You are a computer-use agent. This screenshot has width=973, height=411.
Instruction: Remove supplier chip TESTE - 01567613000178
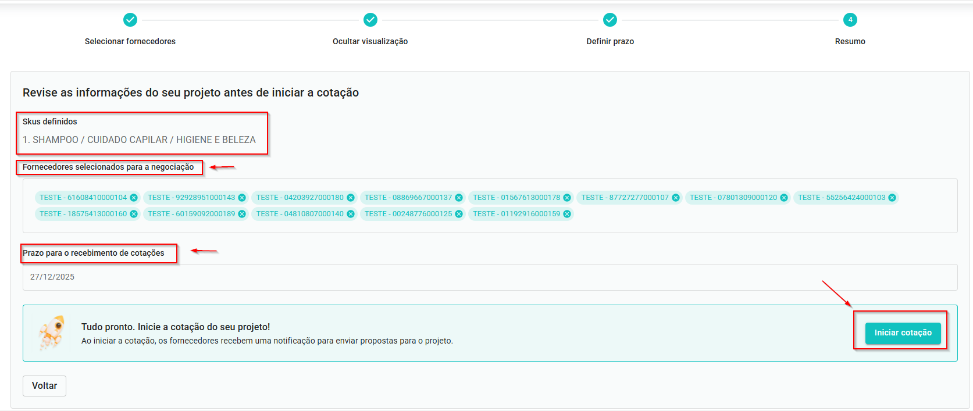click(x=567, y=198)
